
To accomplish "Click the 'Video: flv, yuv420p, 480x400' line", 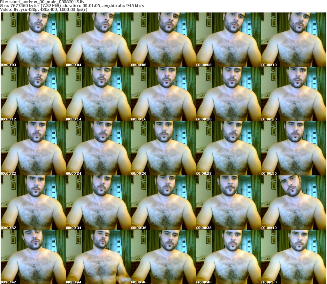I will [44, 10].
